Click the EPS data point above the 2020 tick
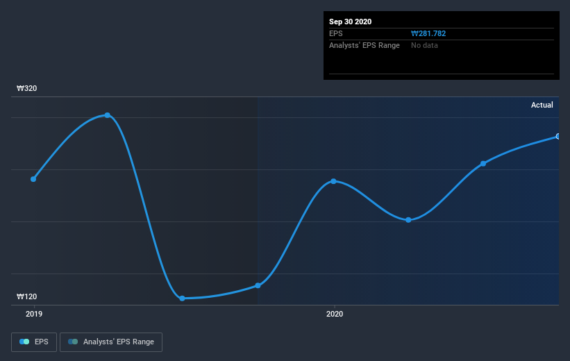 click(334, 181)
